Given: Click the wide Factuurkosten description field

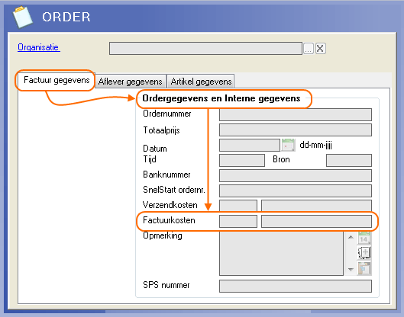Looking at the screenshot, I should point(316,221).
